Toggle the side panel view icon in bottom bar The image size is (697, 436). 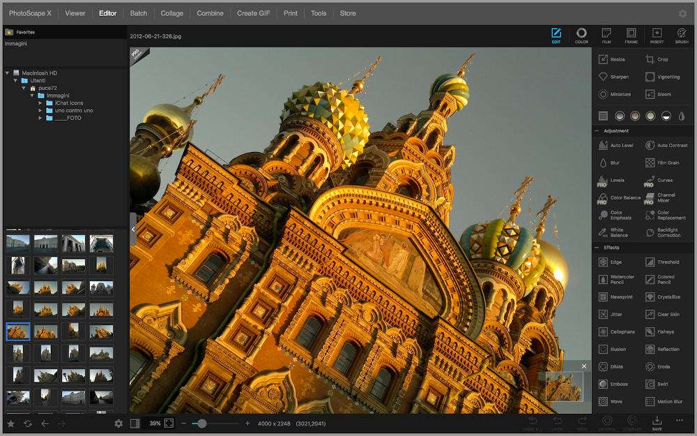(135, 423)
